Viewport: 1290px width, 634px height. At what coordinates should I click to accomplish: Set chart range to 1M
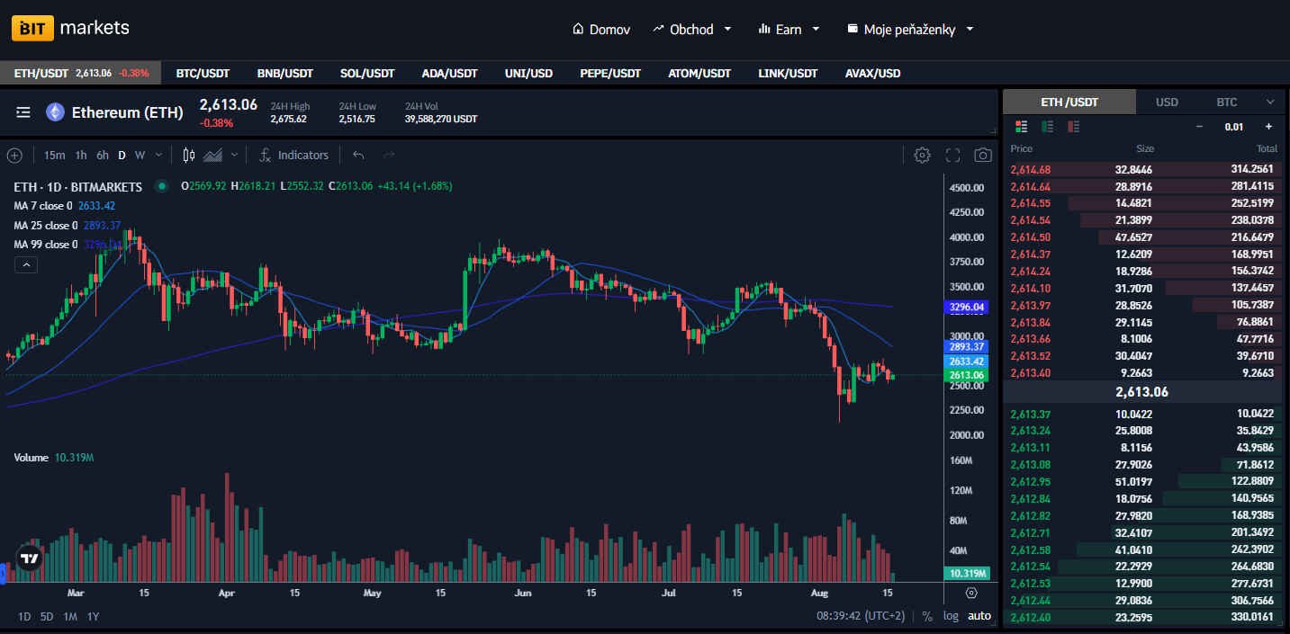[x=69, y=616]
